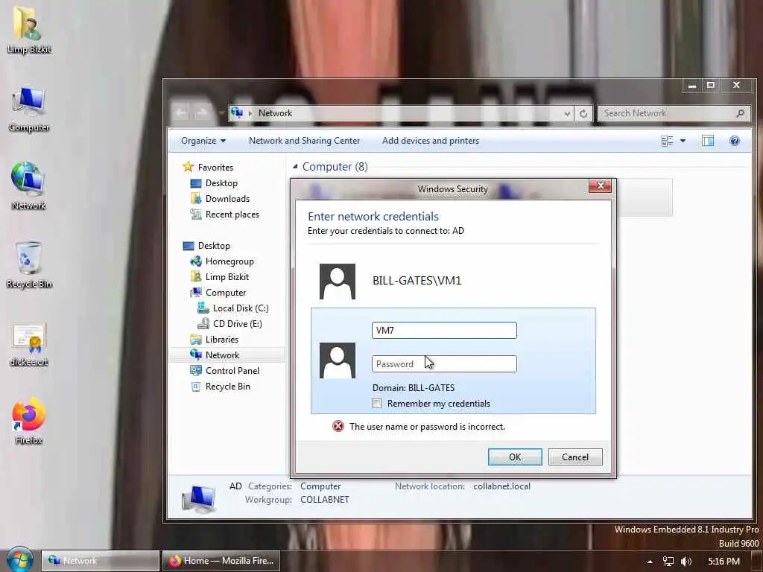
Task: Select Favorites in the navigation pane
Action: pyautogui.click(x=215, y=168)
